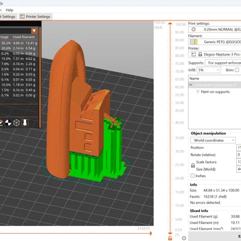Screen dimensions: 241x241
Task: Switch to the Printer Settings tab
Action: click(x=36, y=17)
